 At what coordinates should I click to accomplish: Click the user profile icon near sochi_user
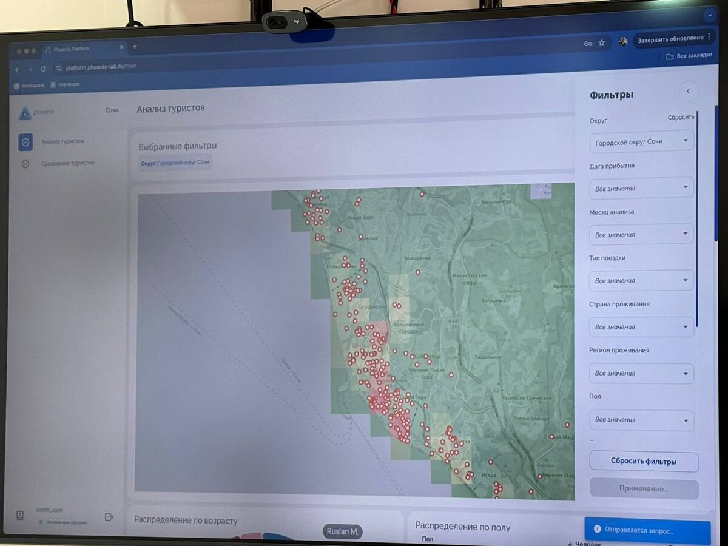pyautogui.click(x=19, y=515)
